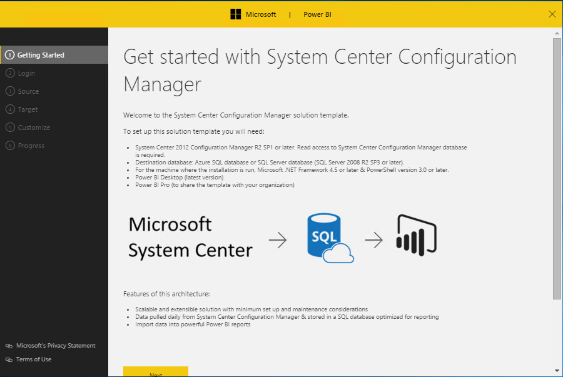Select the Progress step in sidebar

tap(31, 146)
